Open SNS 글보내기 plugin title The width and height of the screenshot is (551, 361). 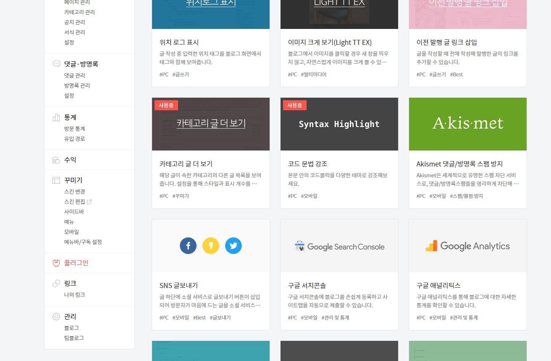tap(178, 286)
